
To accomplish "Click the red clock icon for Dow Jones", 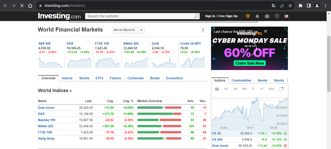I will pyautogui.click(x=285, y=146).
